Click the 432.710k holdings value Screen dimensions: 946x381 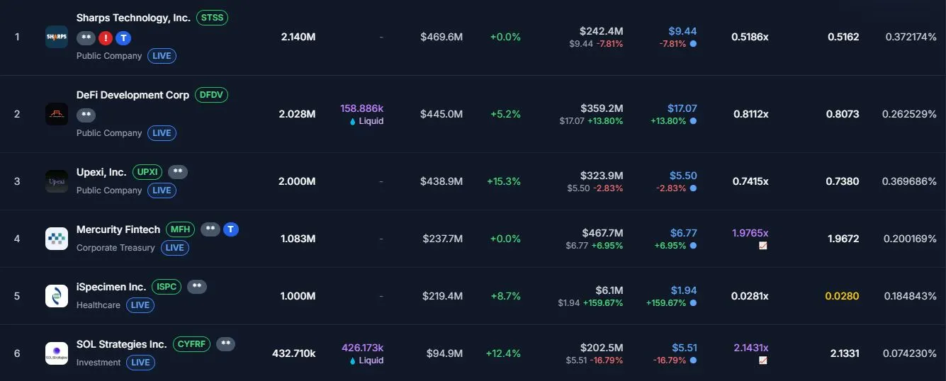pyautogui.click(x=294, y=353)
